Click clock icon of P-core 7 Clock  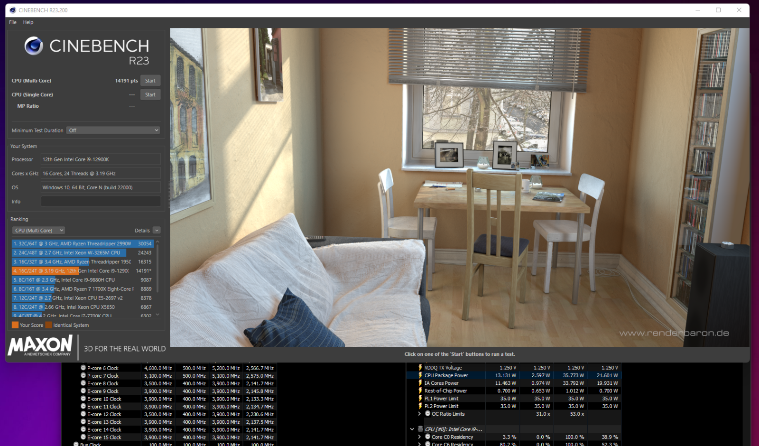(x=83, y=375)
